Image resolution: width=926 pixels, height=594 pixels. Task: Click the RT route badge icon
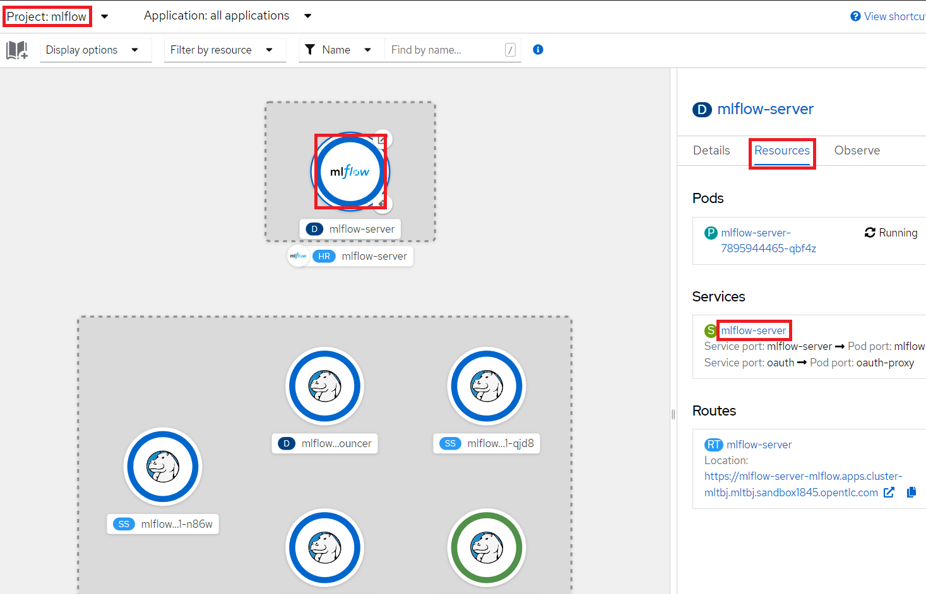714,445
